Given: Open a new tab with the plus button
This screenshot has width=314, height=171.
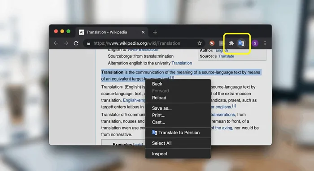Looking at the screenshot, I should (155, 32).
